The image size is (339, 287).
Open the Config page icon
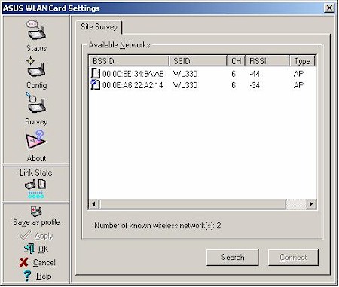36,67
